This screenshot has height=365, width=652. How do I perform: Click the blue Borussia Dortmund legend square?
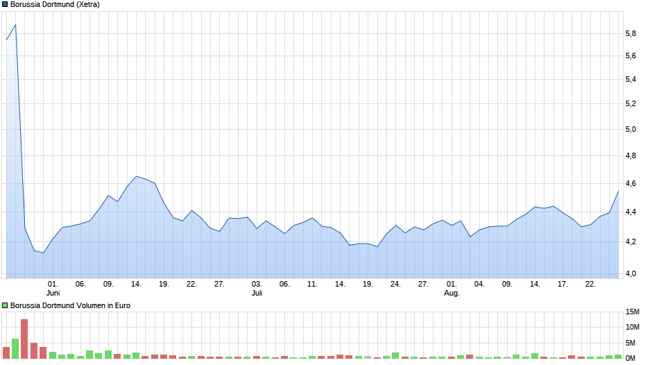(x=5, y=5)
